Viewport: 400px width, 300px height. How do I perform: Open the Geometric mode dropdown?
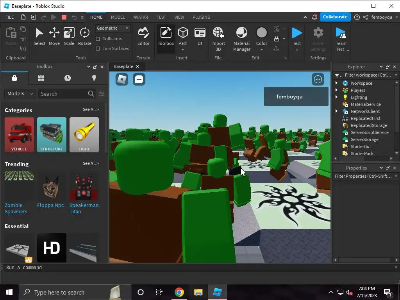click(x=113, y=28)
